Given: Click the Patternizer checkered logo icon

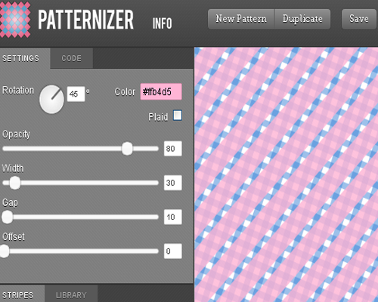Looking at the screenshot, I should click(15, 19).
